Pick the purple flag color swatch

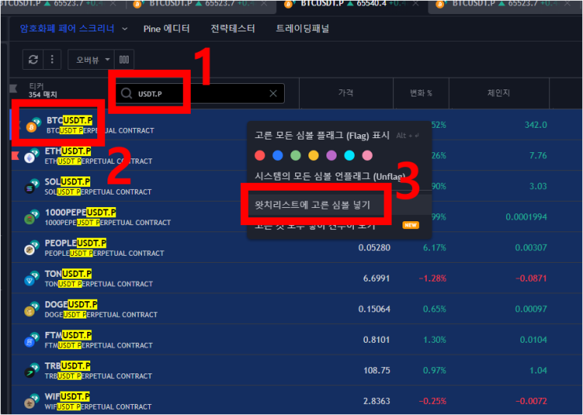331,155
